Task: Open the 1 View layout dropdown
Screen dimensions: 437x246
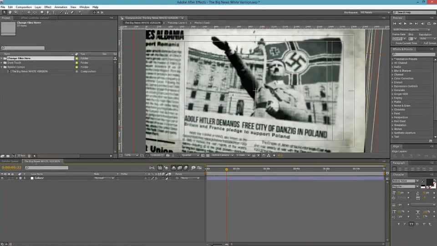Action: click(243, 155)
